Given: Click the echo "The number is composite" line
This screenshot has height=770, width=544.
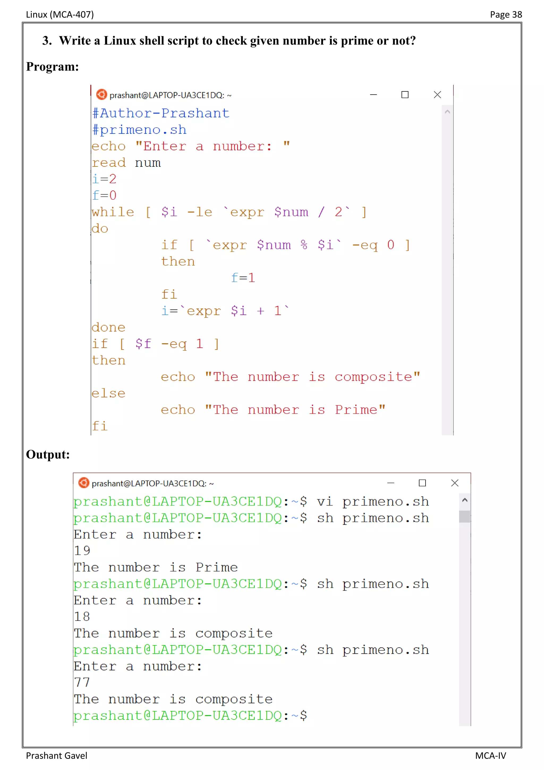Looking at the screenshot, I should tap(290, 377).
